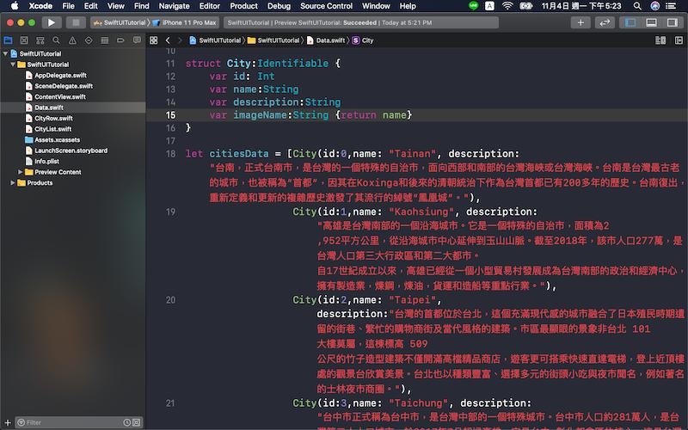688x430 pixels.
Task: Show the Debug navigator
Action: (104, 40)
